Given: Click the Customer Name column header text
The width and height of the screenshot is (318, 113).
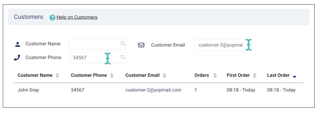Looking at the screenshot, I should point(35,75).
